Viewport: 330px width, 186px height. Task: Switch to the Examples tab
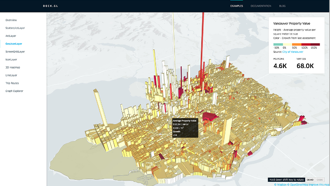coord(237,6)
